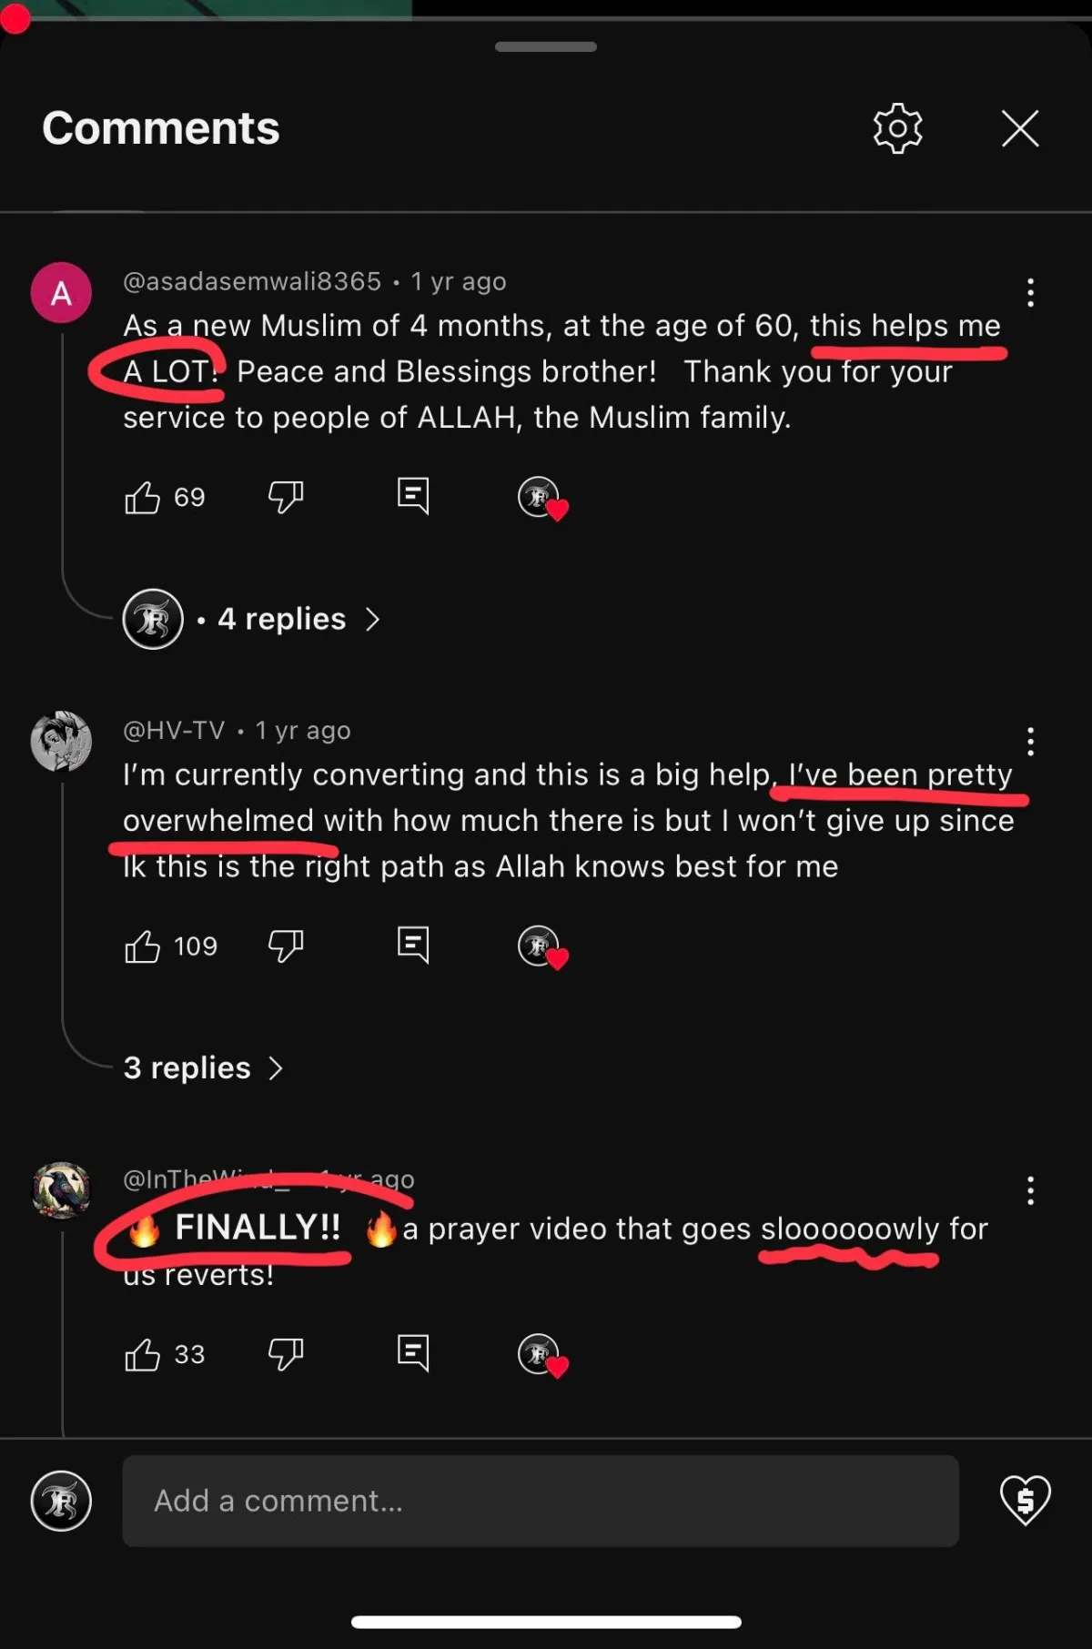The image size is (1092, 1649).
Task: Like the 'FINALLY!!' comment with 33 likes
Action: [142, 1354]
